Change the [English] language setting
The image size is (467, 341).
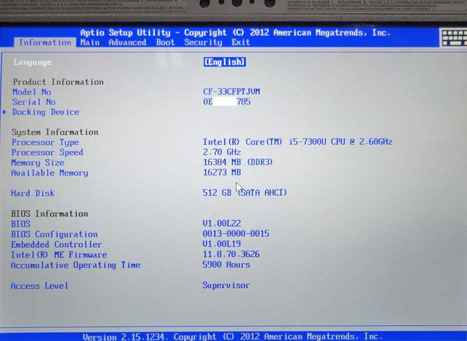point(225,62)
